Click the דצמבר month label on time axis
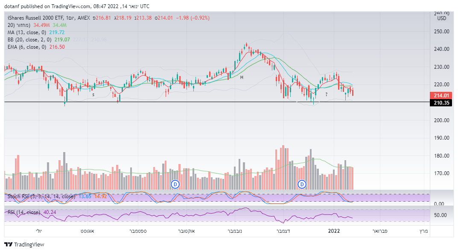 tap(283, 231)
